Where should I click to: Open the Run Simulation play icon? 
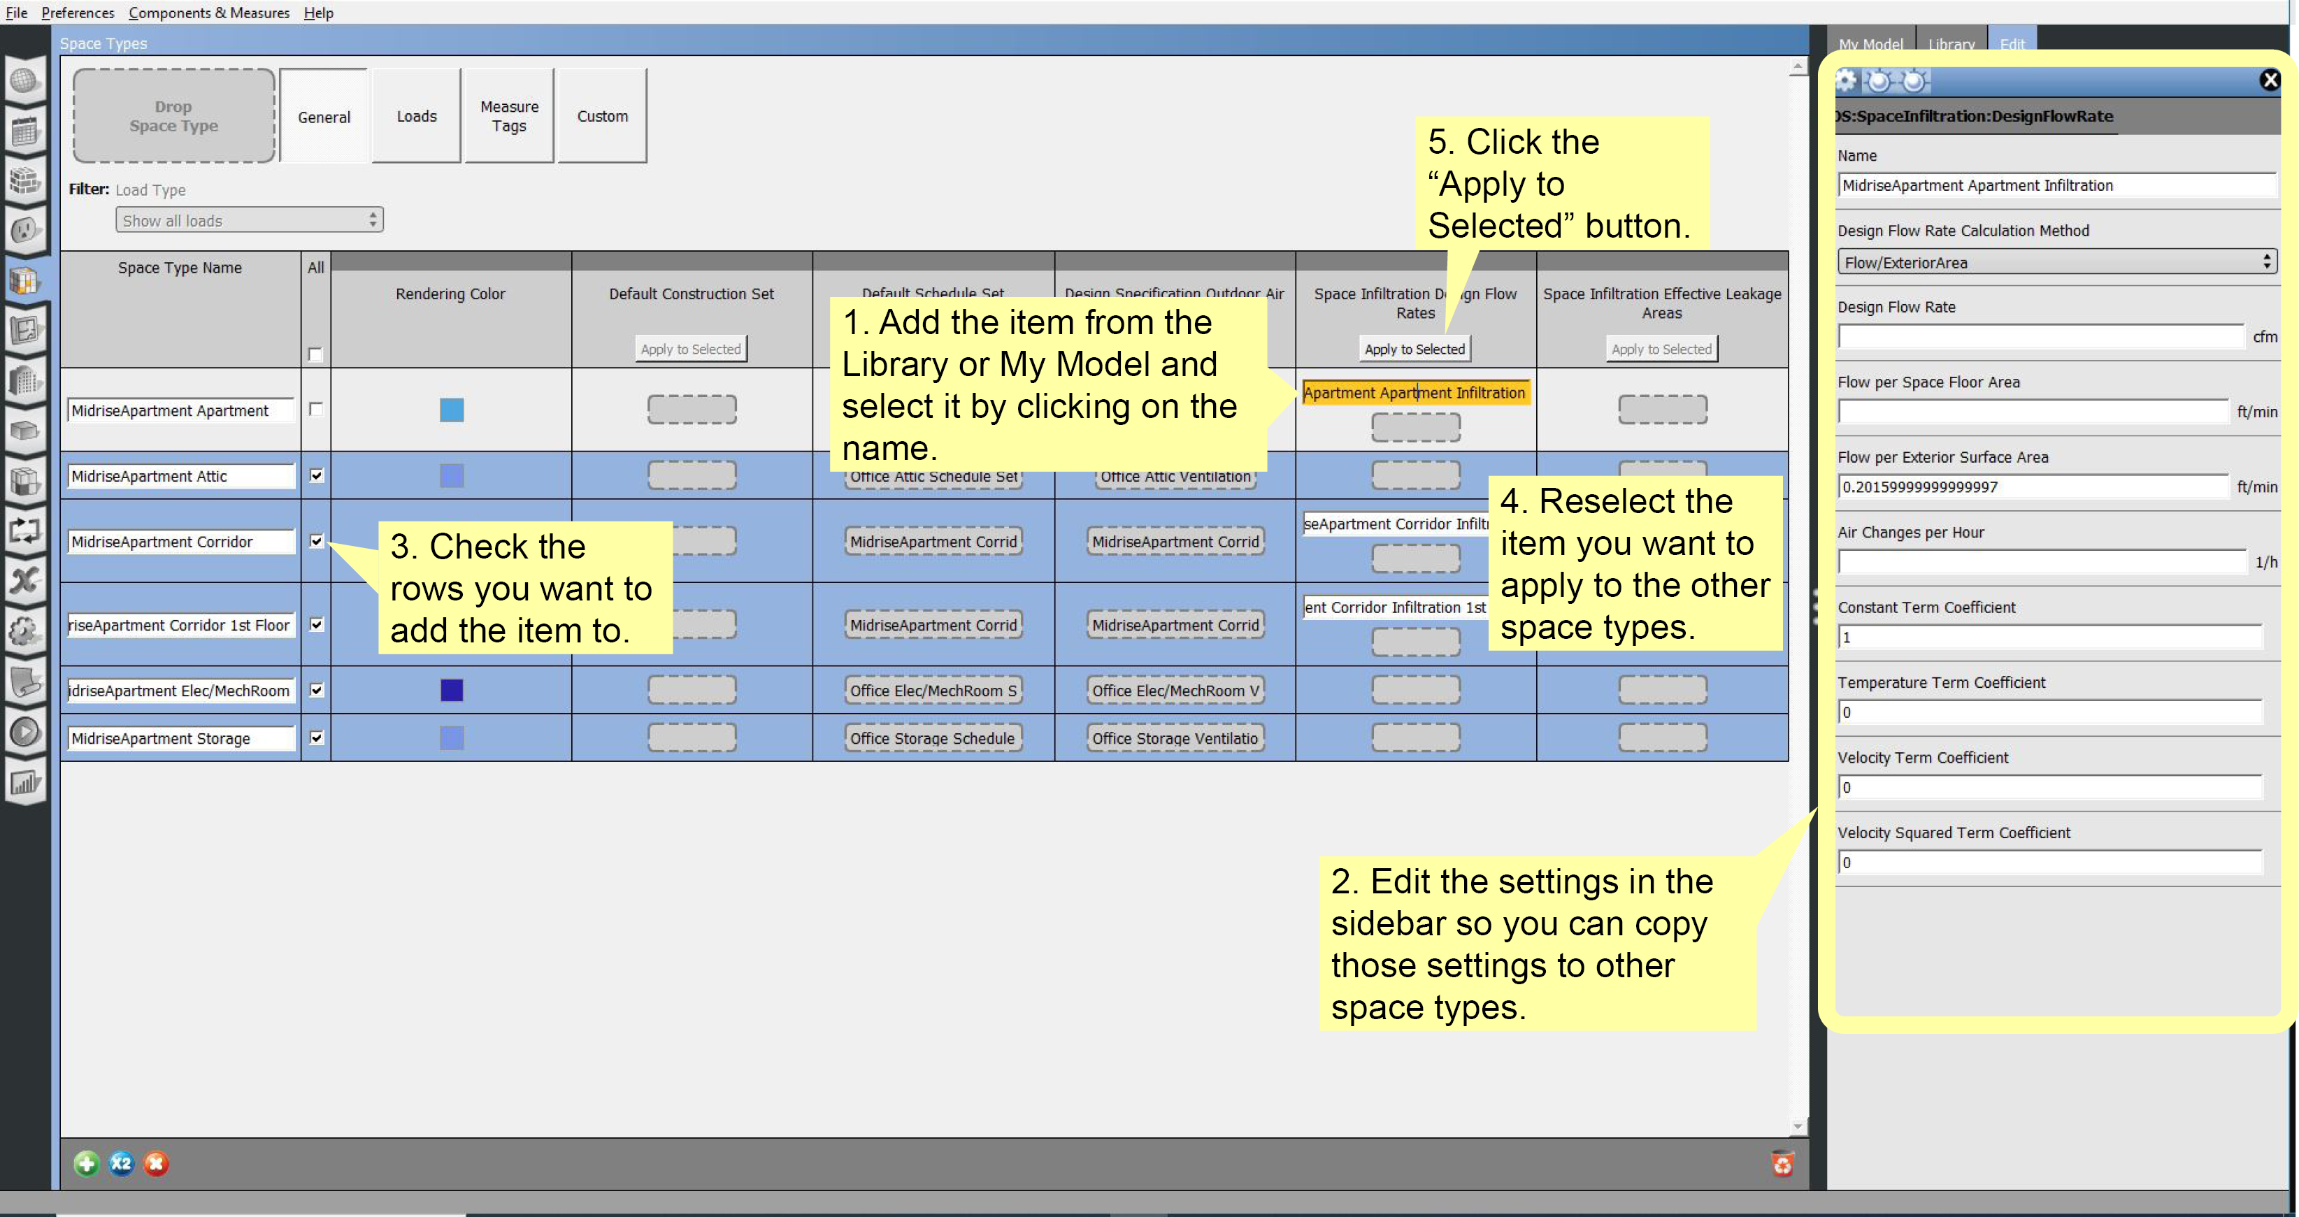point(25,732)
